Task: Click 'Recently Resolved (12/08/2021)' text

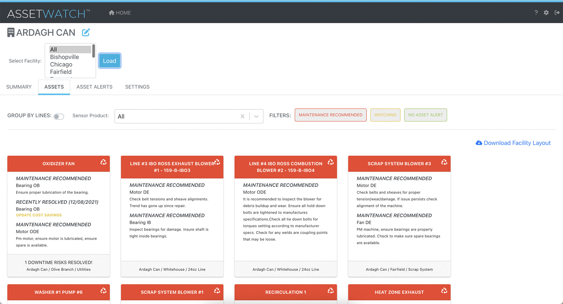Action: 57,202
